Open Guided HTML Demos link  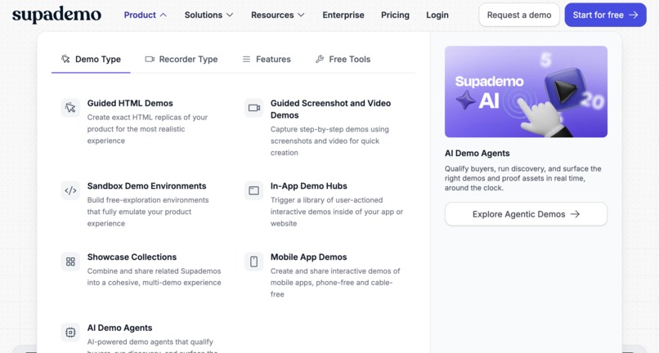[130, 104]
